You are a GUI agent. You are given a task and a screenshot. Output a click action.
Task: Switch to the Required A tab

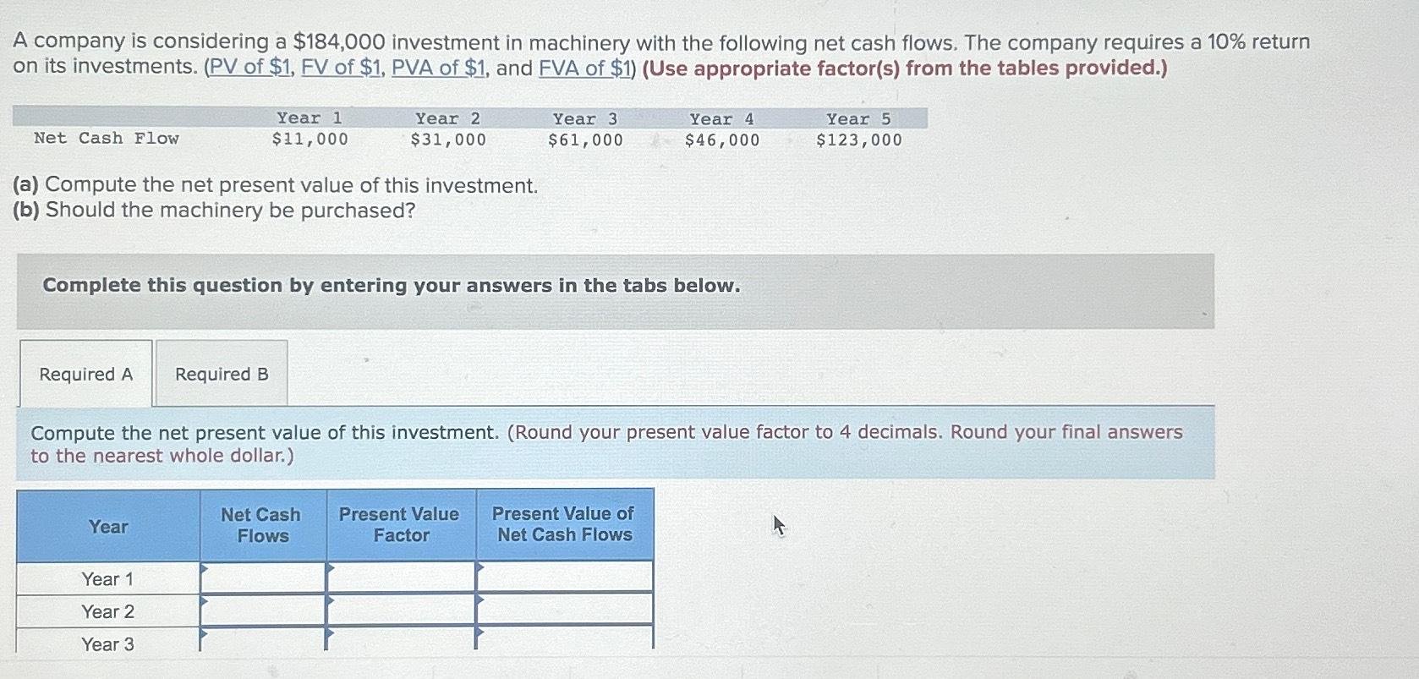click(85, 373)
